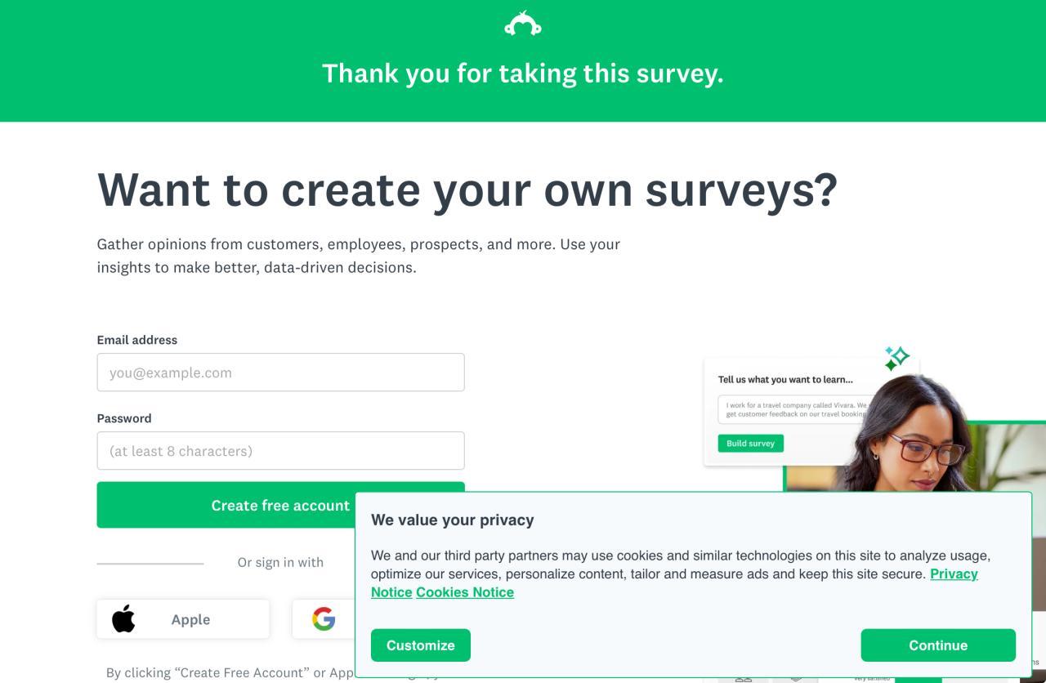
Task: Click the SurveyMonkey logo icon
Action: click(523, 25)
